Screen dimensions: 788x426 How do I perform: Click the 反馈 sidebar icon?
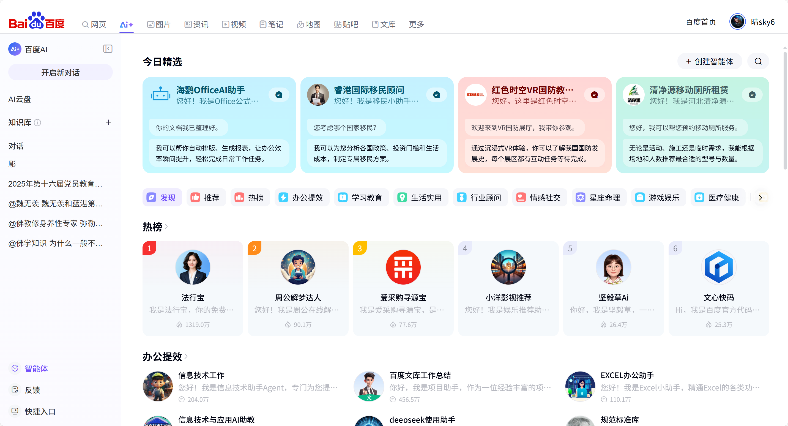pos(15,390)
